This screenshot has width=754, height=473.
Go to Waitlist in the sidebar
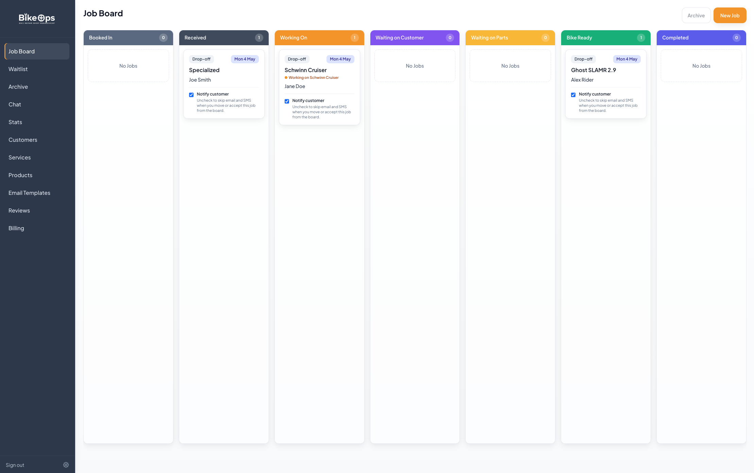tap(37, 69)
